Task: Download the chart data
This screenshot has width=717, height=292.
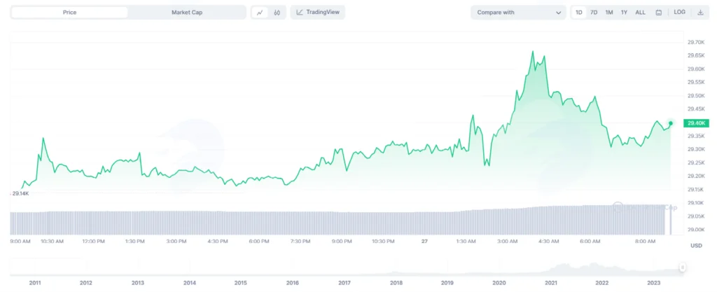Action: pos(700,13)
